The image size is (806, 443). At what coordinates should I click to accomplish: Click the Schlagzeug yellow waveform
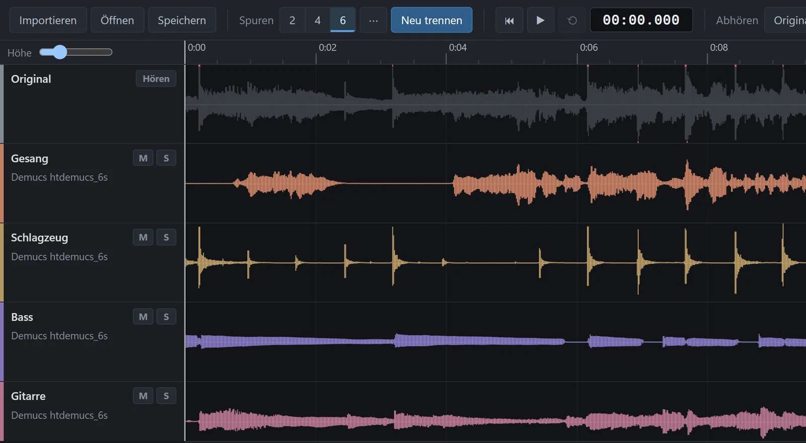tap(496, 262)
